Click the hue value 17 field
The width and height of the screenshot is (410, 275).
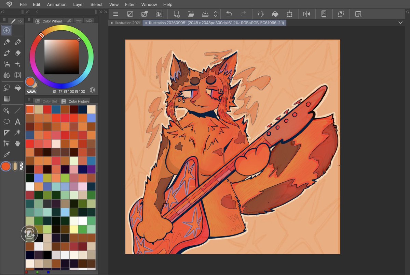(x=61, y=92)
